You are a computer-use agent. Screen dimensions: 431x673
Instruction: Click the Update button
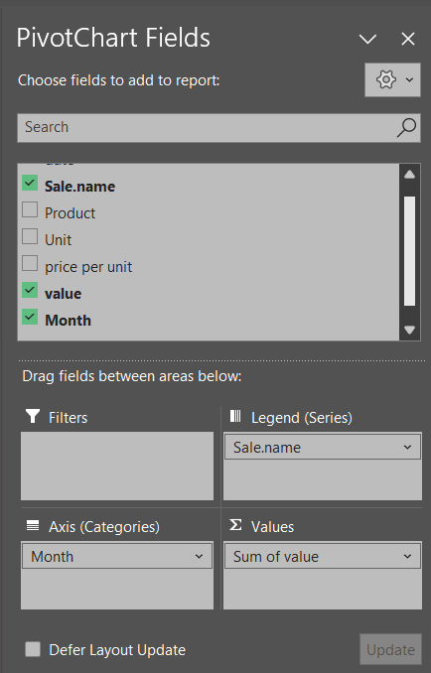click(390, 650)
